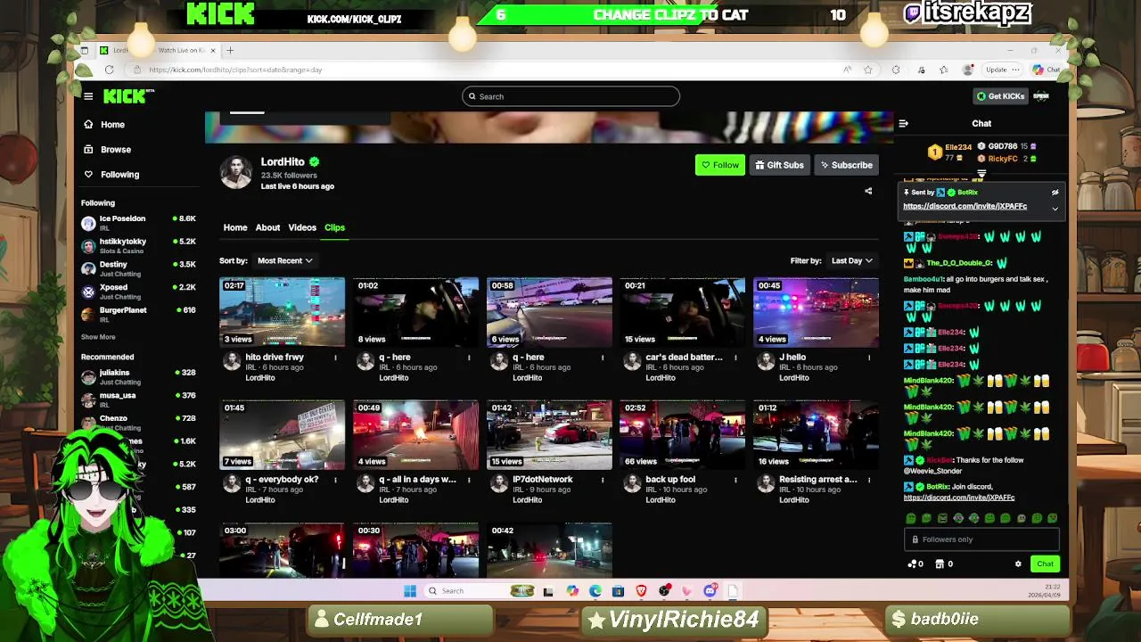Open options menu for 'J hello' clip
Viewport: 1141px width, 642px height.
pos(869,358)
